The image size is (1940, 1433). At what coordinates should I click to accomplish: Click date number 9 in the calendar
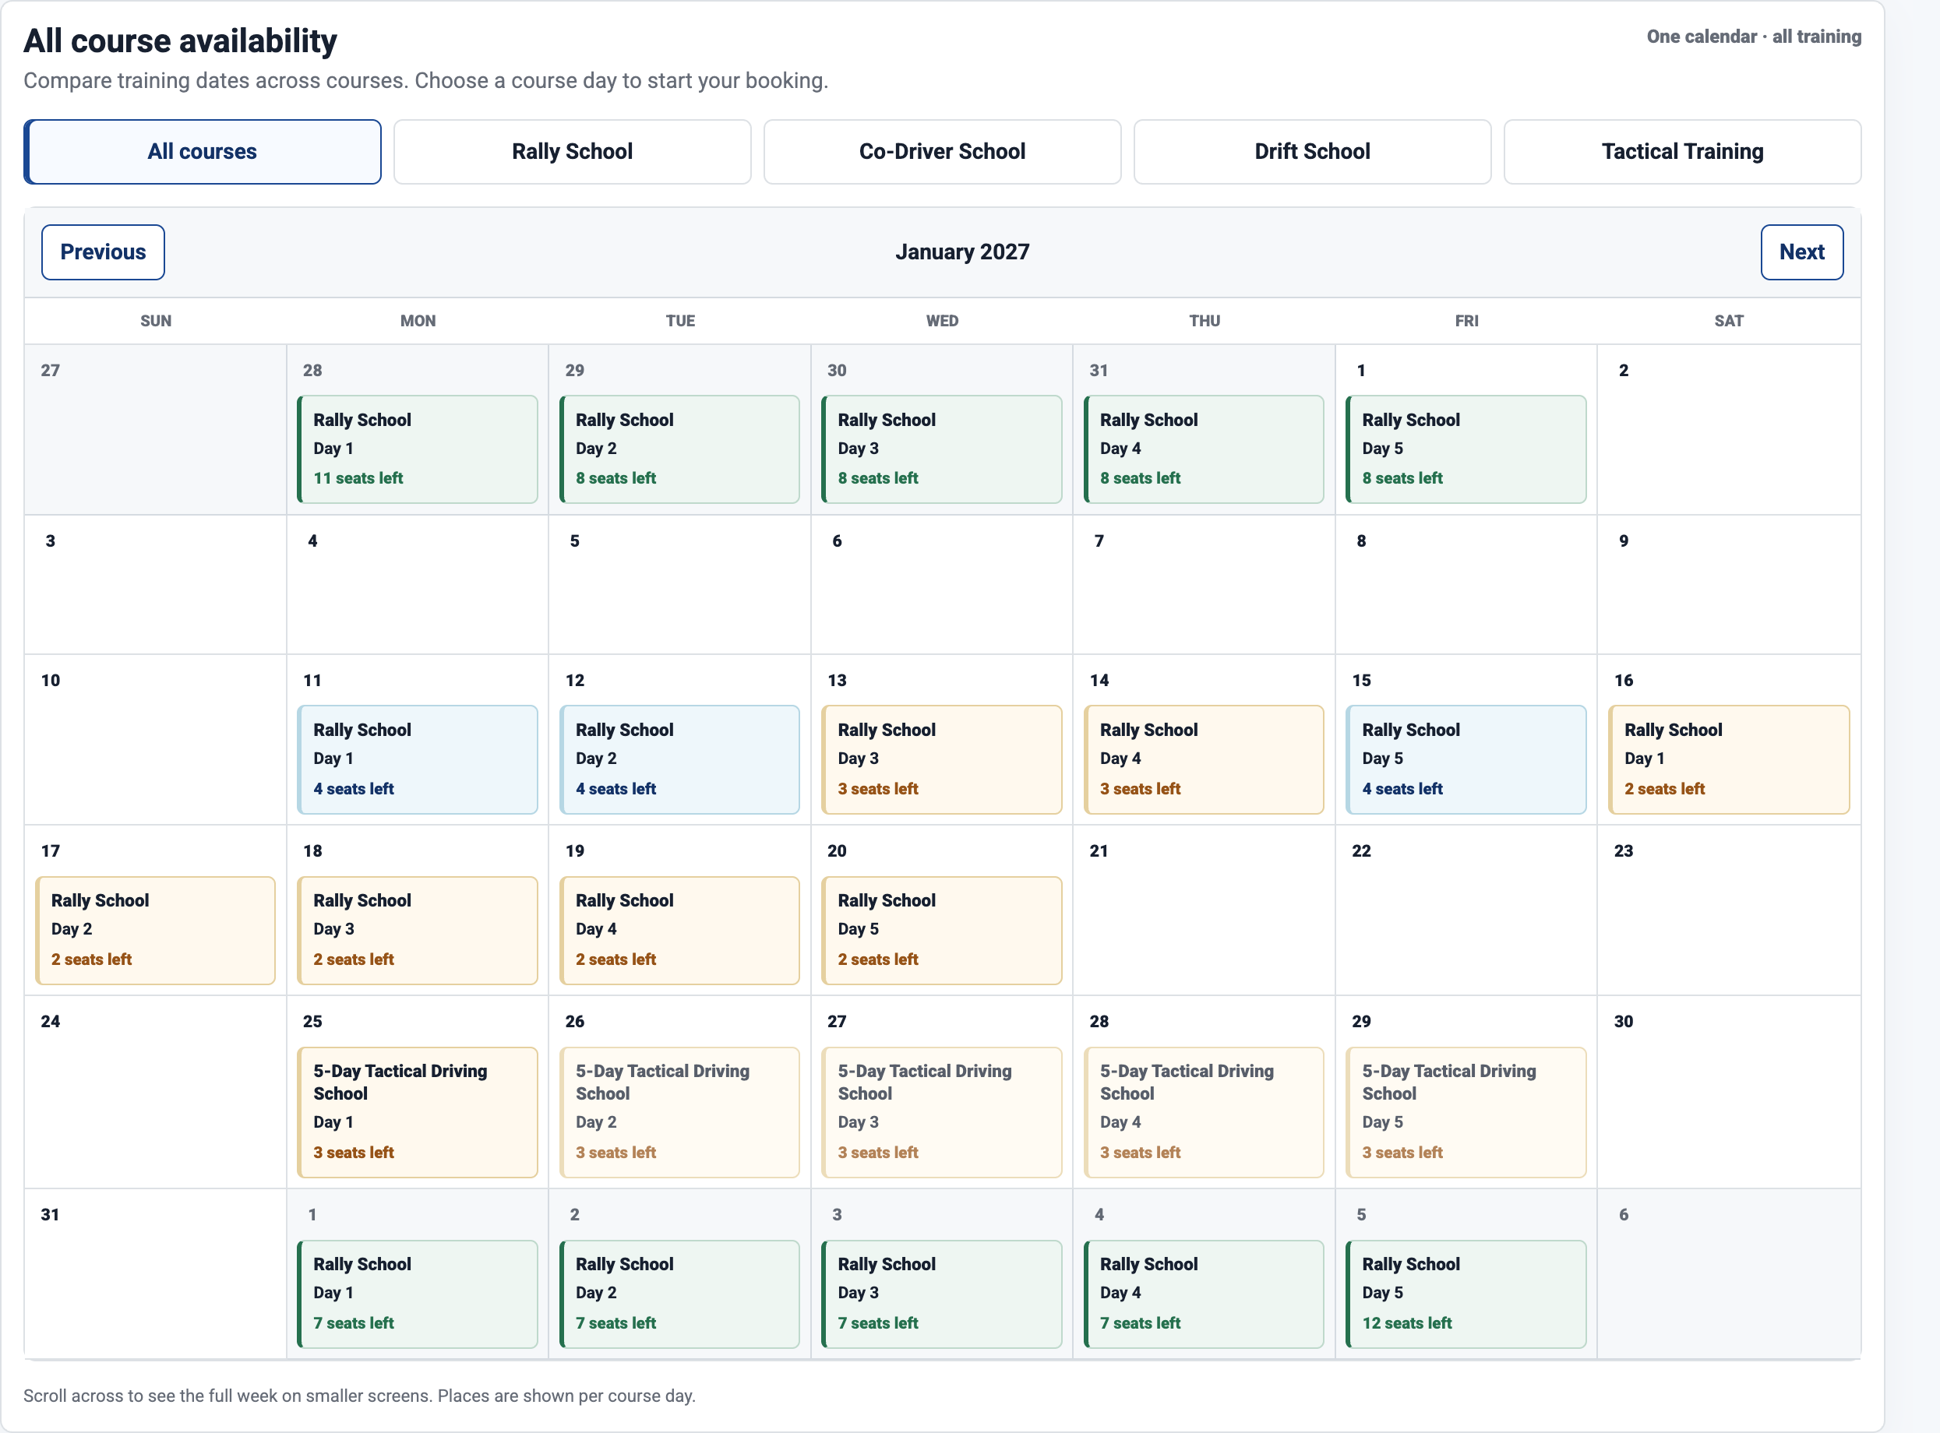(x=1624, y=541)
